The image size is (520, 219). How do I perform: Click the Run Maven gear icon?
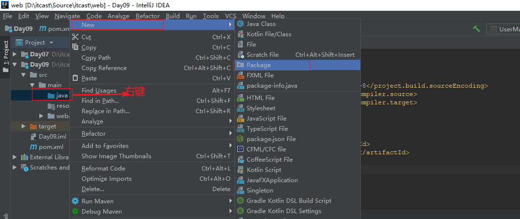[75, 201]
